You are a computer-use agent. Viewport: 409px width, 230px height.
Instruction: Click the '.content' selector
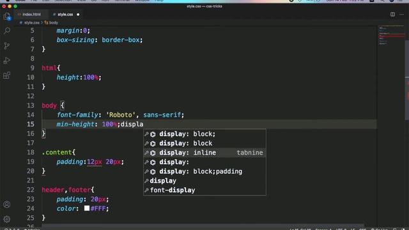57,152
